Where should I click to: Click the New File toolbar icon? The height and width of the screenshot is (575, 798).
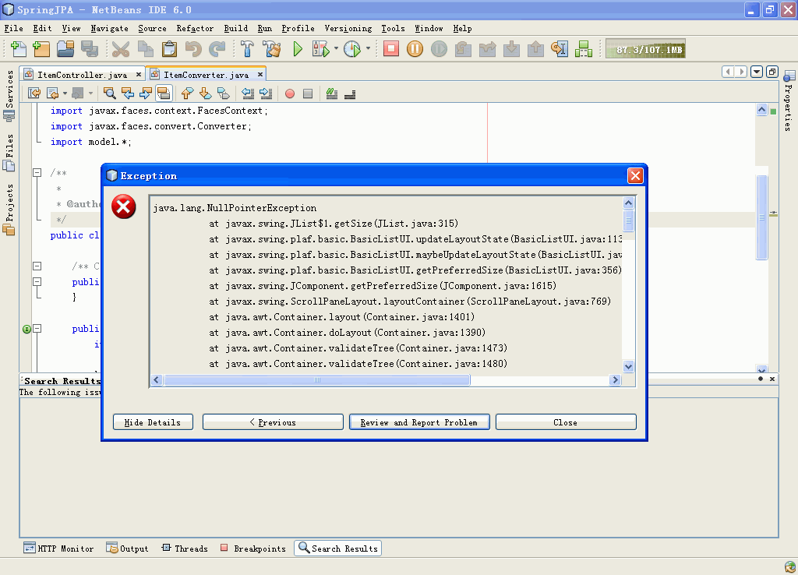(x=19, y=49)
